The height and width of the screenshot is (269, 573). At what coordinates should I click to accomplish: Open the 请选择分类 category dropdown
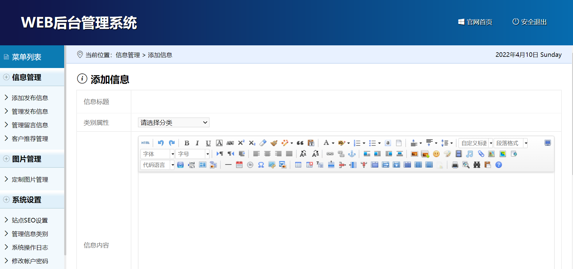click(x=173, y=122)
